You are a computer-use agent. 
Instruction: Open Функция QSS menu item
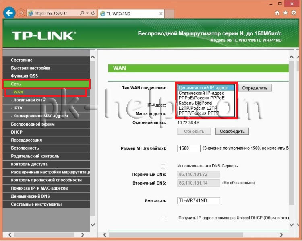click(x=46, y=76)
